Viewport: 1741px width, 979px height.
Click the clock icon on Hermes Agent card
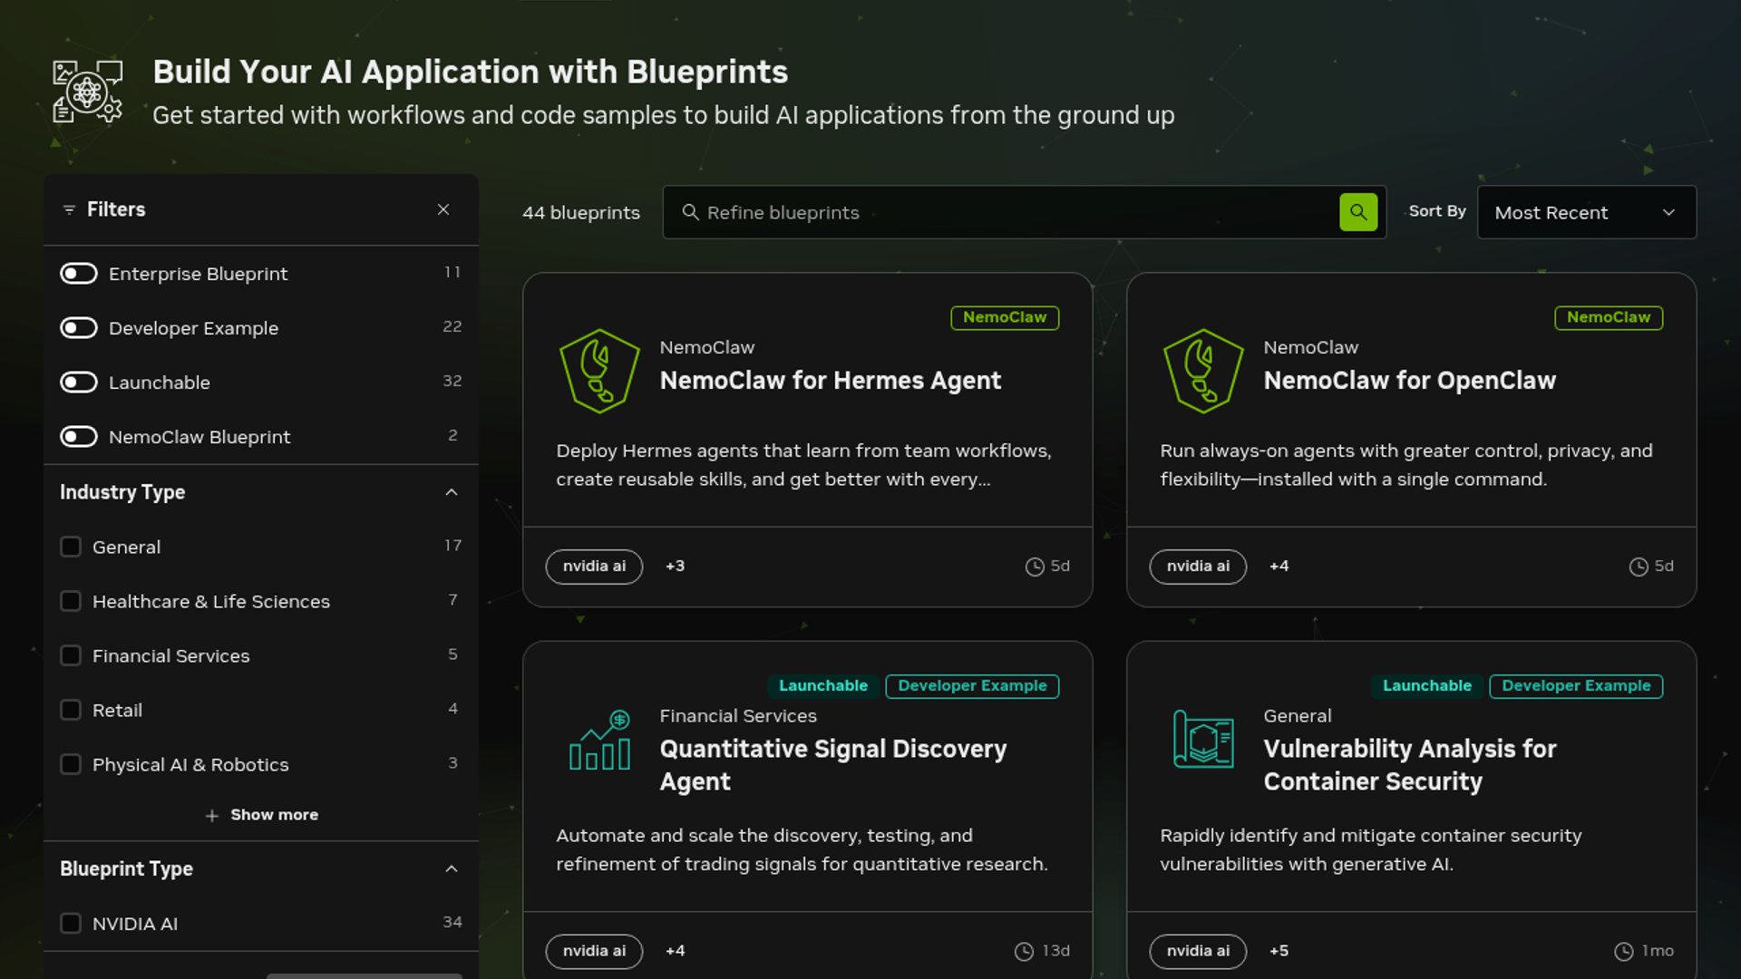pyautogui.click(x=1035, y=567)
